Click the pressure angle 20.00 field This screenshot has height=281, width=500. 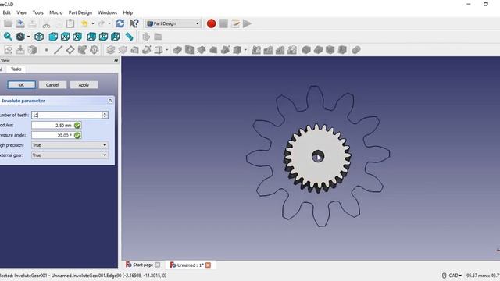(56, 135)
